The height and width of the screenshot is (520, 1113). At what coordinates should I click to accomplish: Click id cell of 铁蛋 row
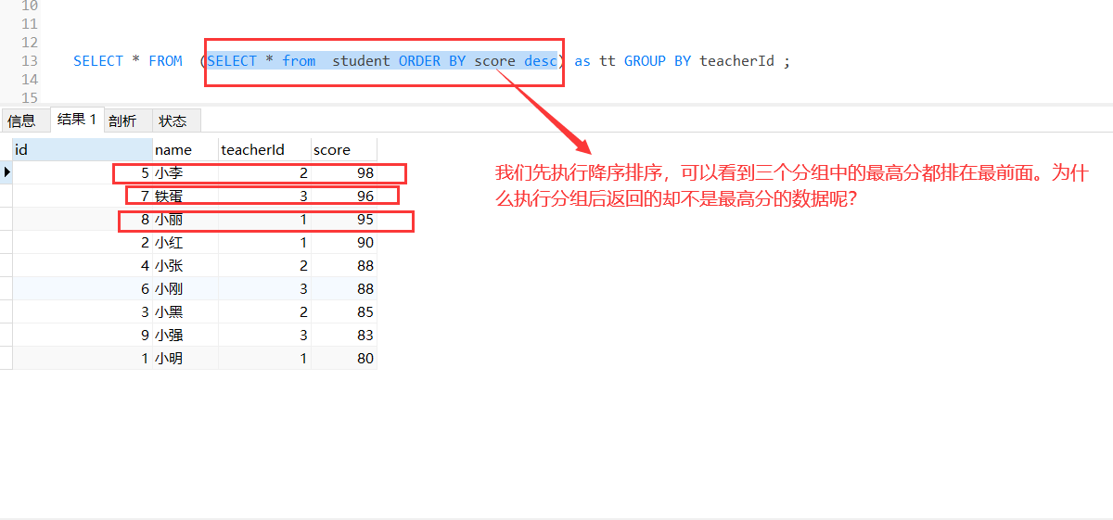tap(83, 196)
